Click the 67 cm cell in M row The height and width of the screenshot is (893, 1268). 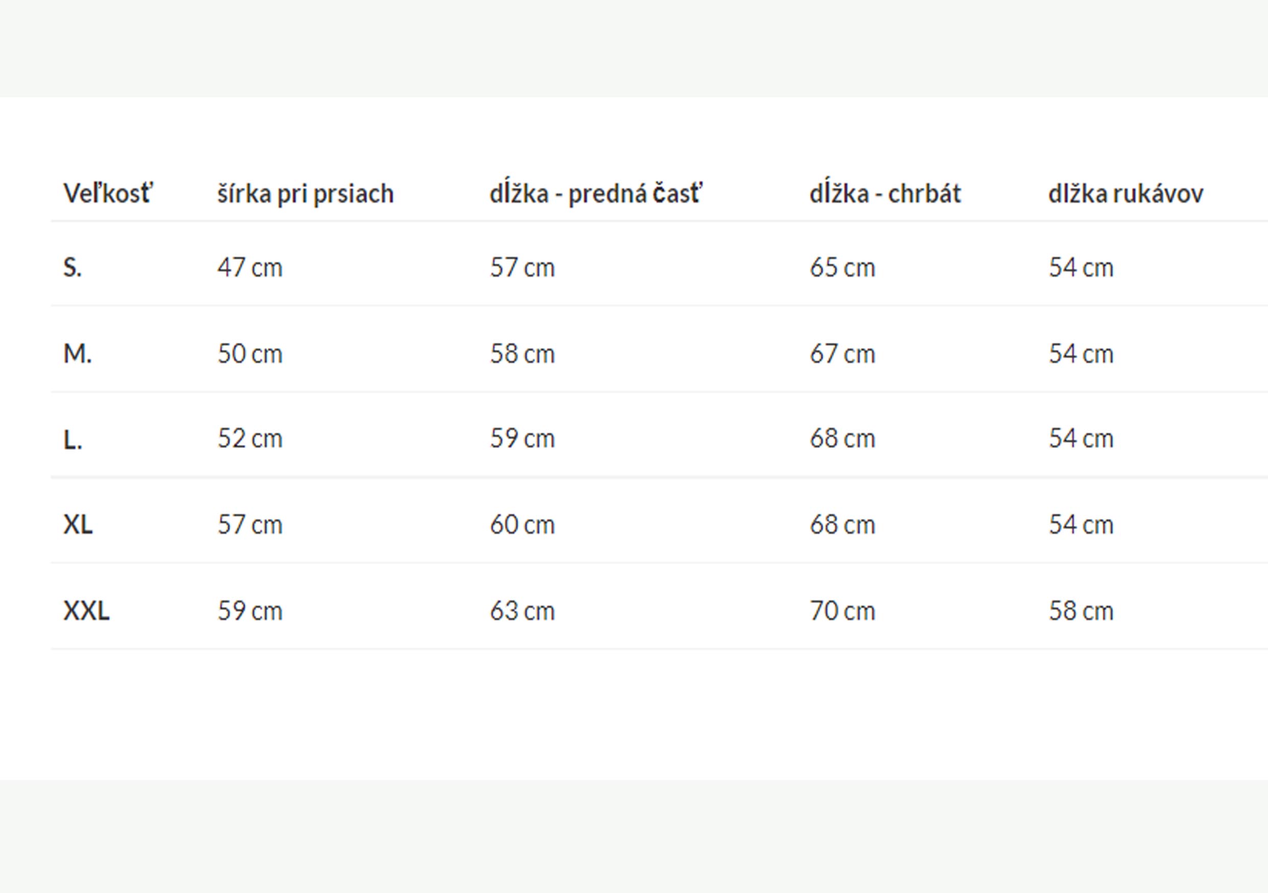842,354
